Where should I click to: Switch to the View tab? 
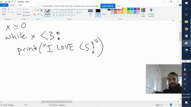(x=20, y=5)
